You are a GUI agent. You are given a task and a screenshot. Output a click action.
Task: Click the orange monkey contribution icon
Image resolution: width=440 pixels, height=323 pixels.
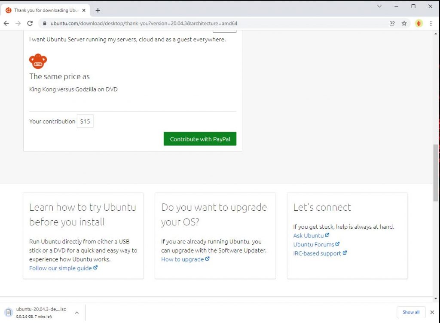[38, 61]
